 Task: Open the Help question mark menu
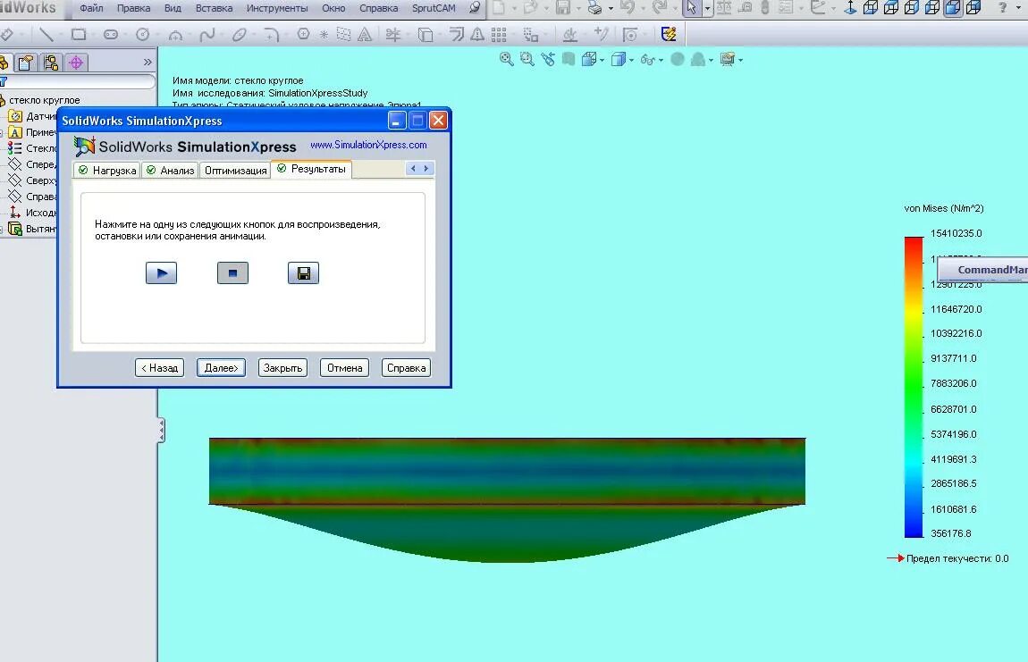point(1002,8)
